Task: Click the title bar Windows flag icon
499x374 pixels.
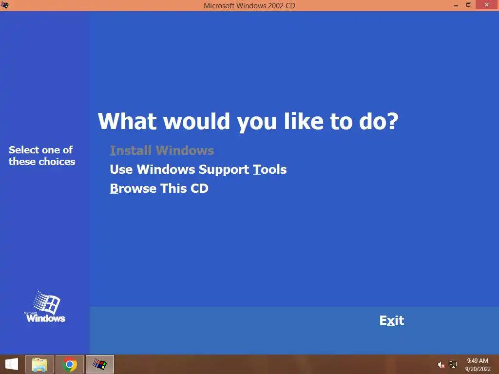Action: click(5, 5)
